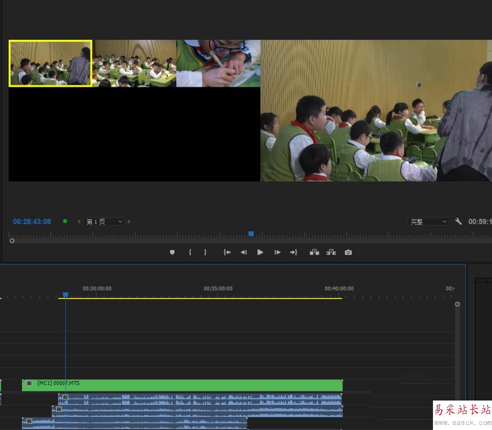This screenshot has width=492, height=430.
Task: Click the fx badge on the third audio clip
Action: coord(29,421)
